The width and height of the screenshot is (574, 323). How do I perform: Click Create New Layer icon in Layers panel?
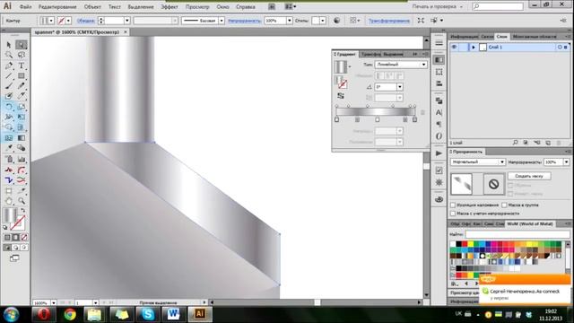click(548, 143)
